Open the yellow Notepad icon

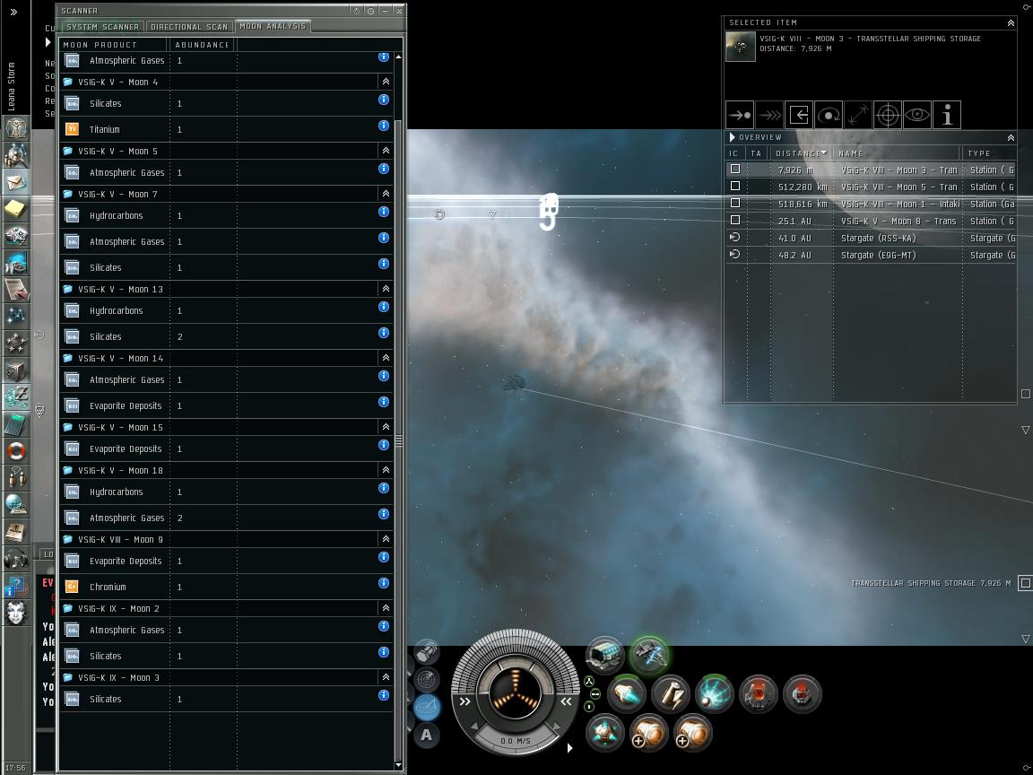[x=16, y=208]
